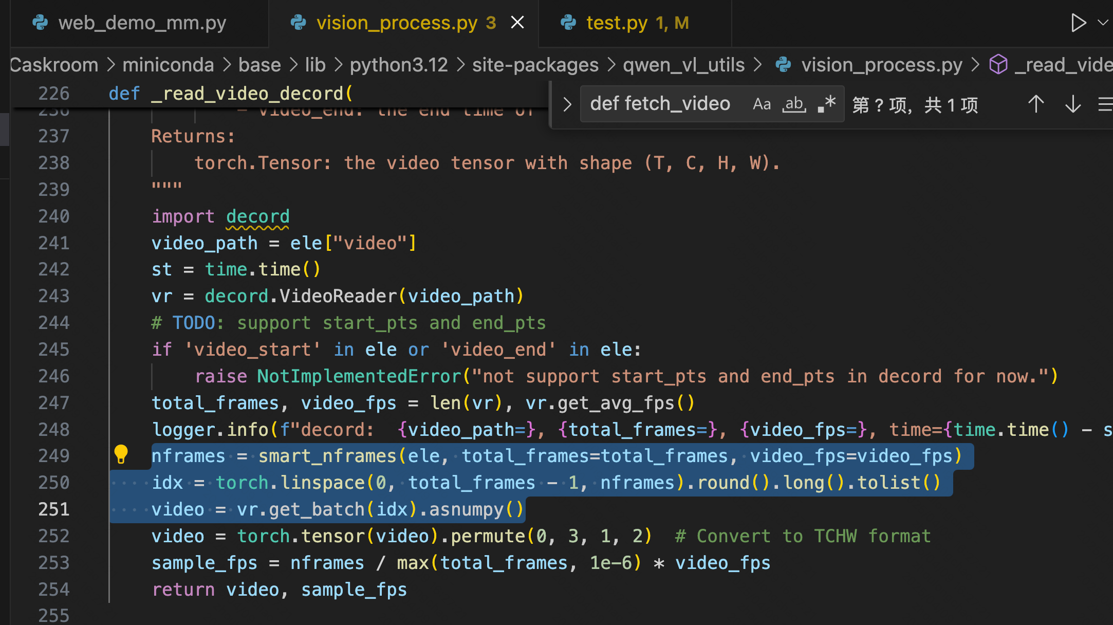Click 'return video, sample_fps' line

[279, 590]
